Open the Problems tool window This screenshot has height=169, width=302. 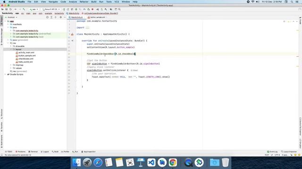click(x=20, y=152)
